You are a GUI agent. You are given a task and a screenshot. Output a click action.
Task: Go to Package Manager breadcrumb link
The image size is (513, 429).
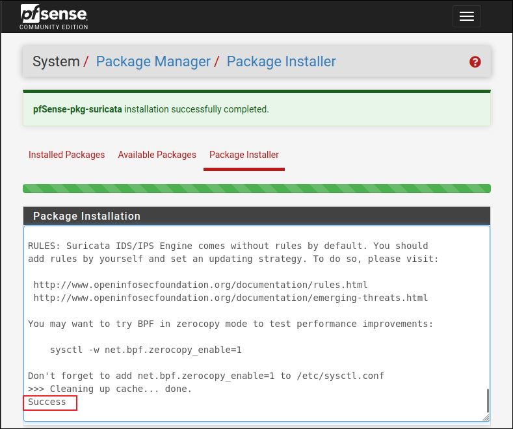[153, 62]
